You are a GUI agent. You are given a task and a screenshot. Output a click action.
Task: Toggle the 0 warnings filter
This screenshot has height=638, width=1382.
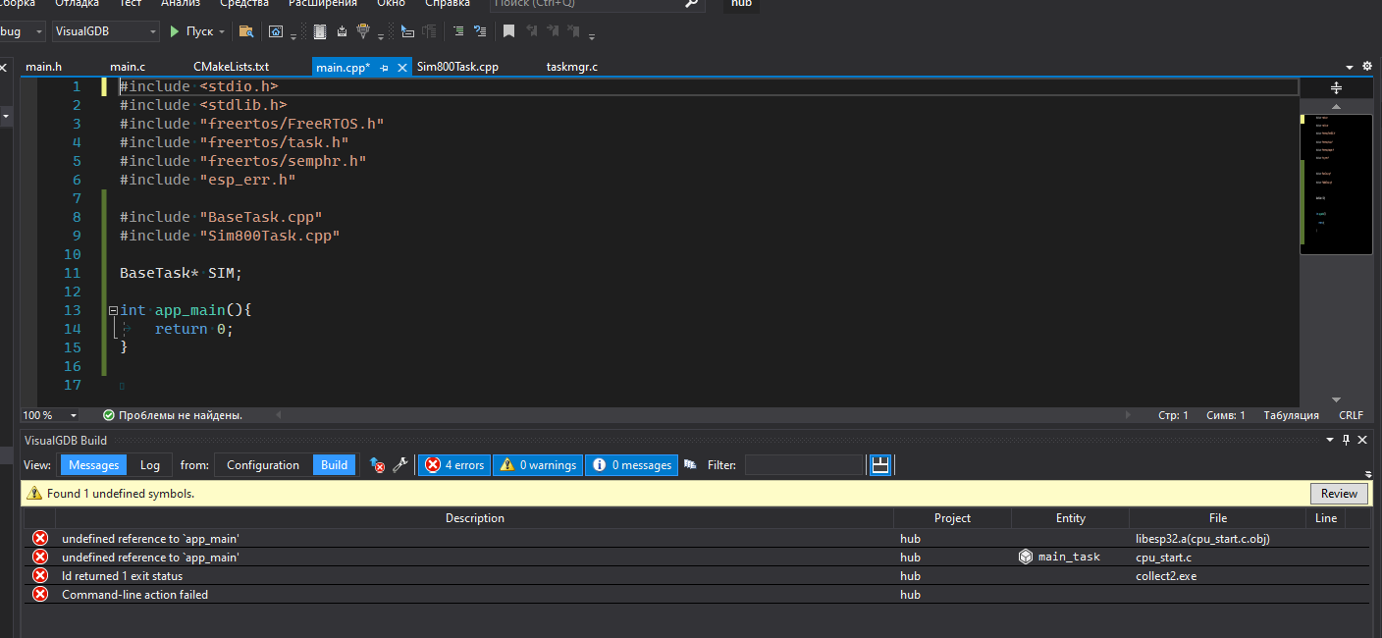coord(539,465)
